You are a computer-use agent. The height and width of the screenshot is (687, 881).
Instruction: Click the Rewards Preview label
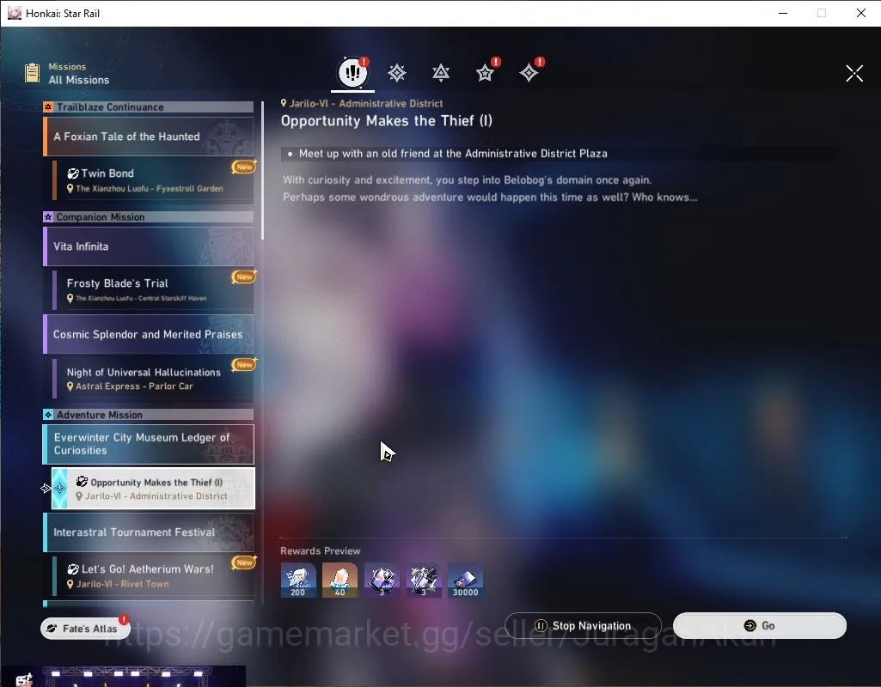coord(321,551)
